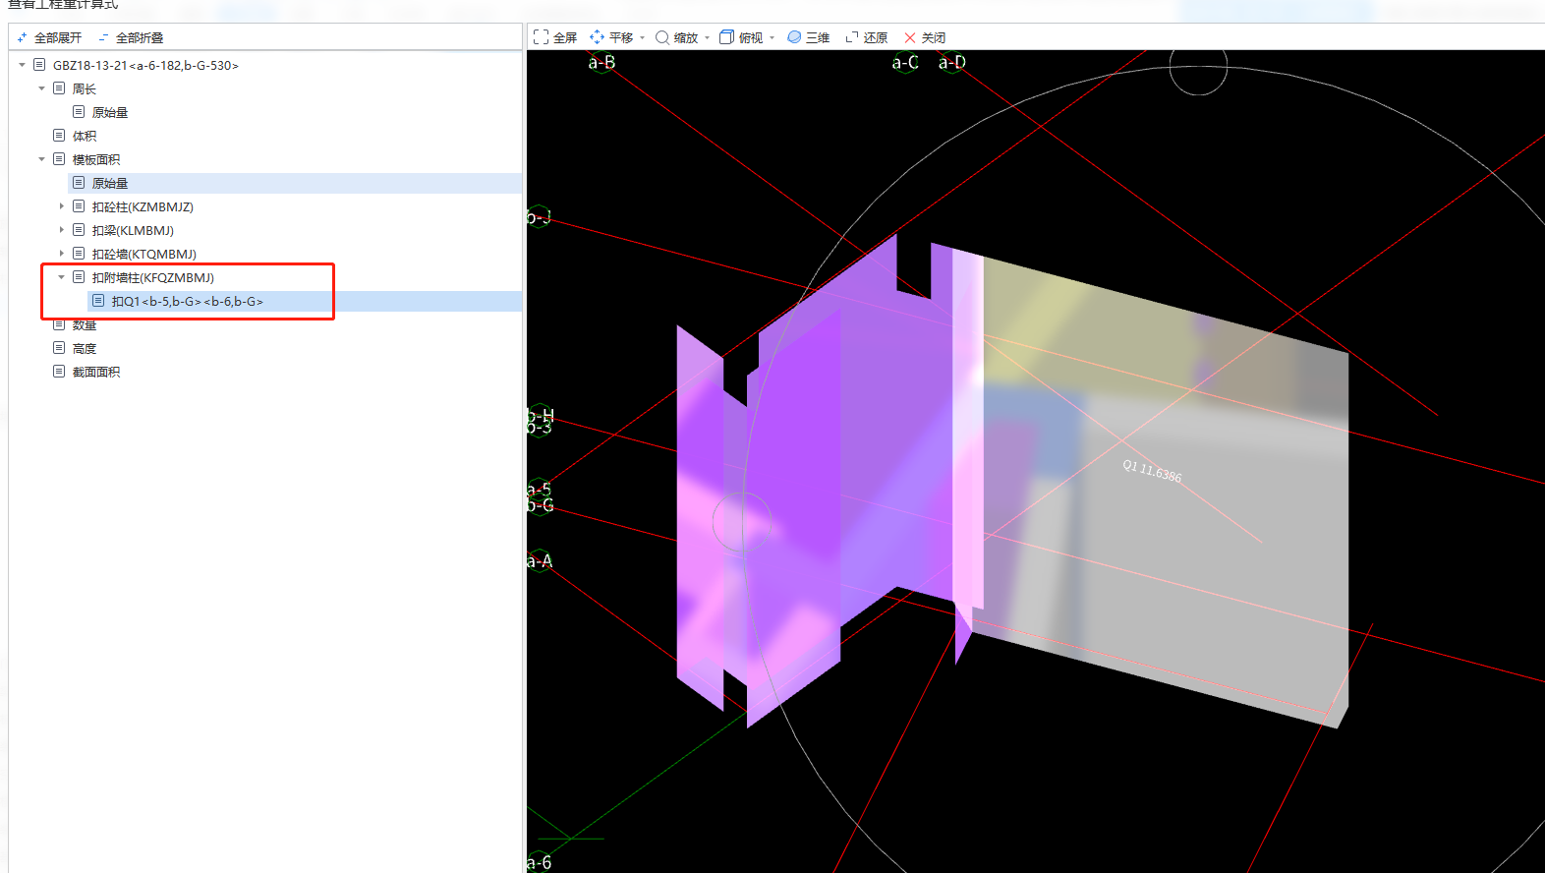Click the document icon beside 高度
The width and height of the screenshot is (1545, 873).
tap(59, 348)
